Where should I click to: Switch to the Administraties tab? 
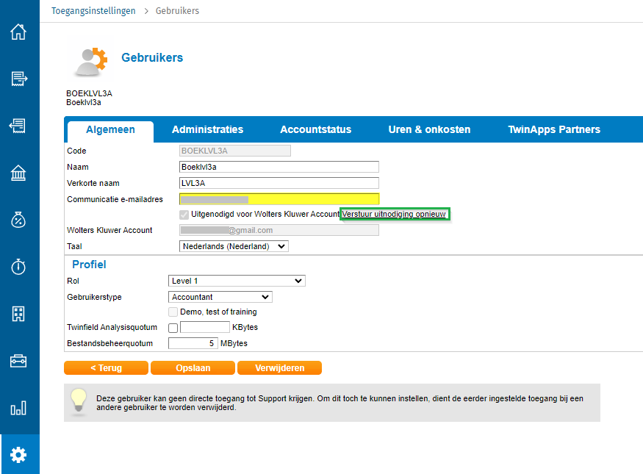click(207, 130)
